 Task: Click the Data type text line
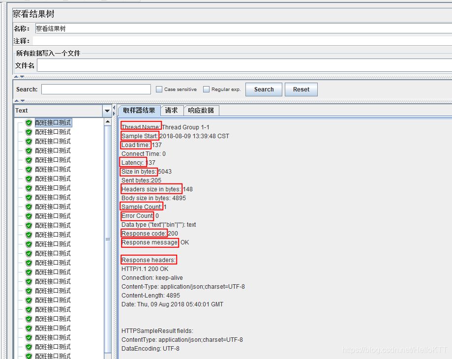click(x=158, y=225)
